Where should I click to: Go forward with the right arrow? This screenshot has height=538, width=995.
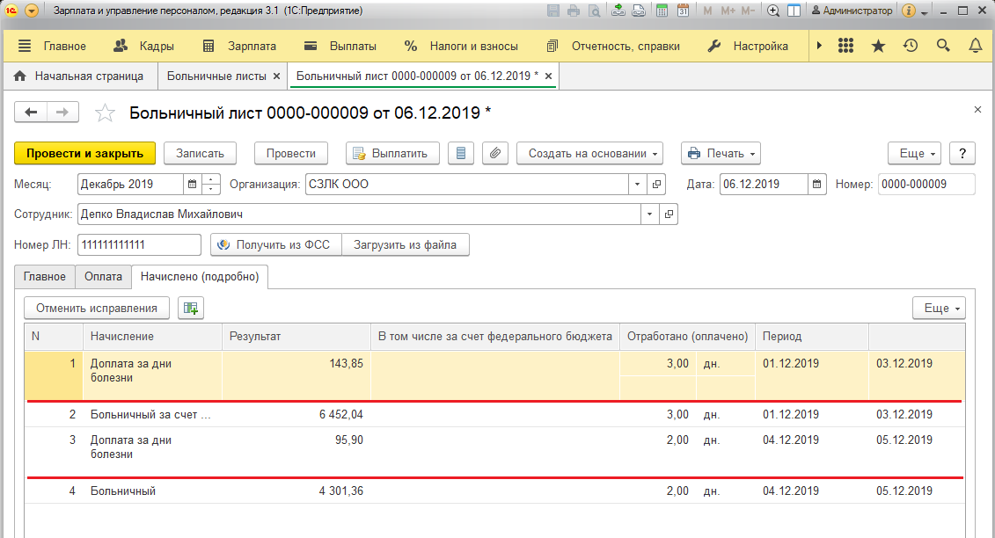[x=62, y=113]
